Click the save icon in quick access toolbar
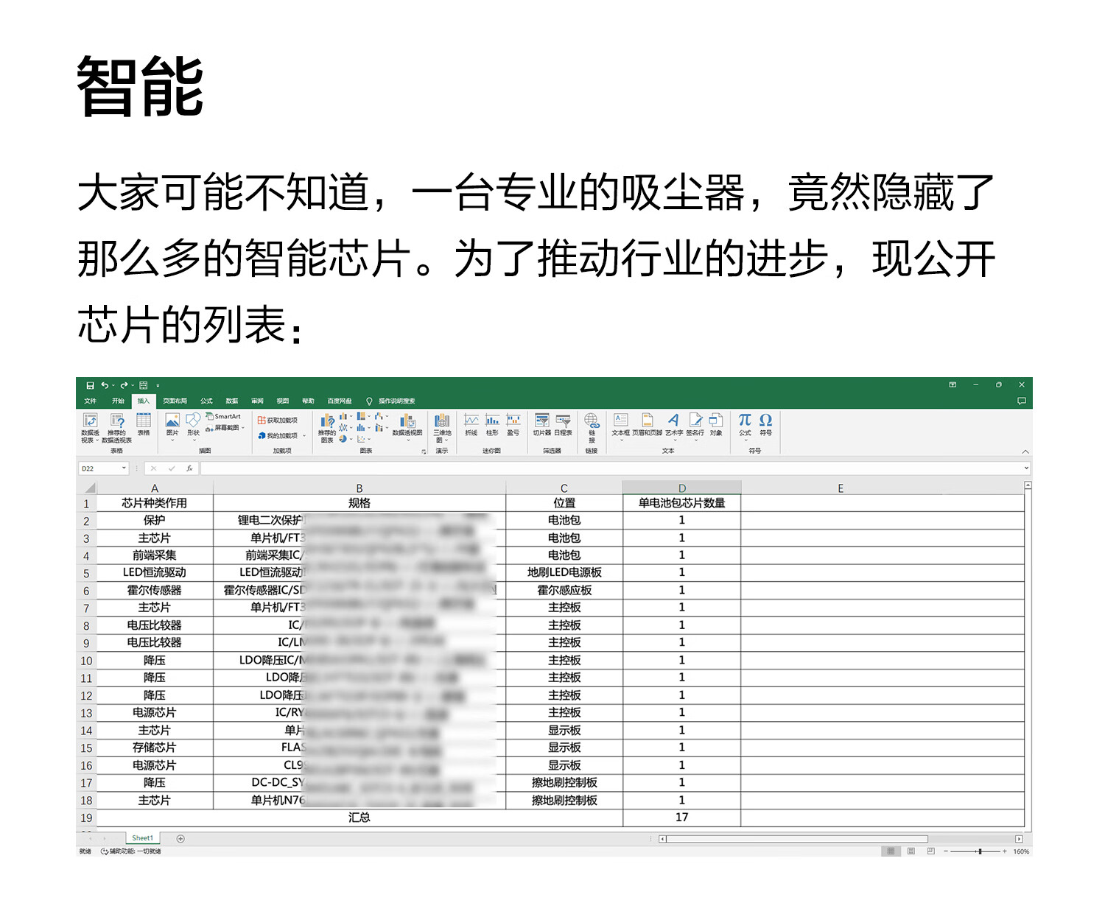The height and width of the screenshot is (917, 1105). point(90,385)
